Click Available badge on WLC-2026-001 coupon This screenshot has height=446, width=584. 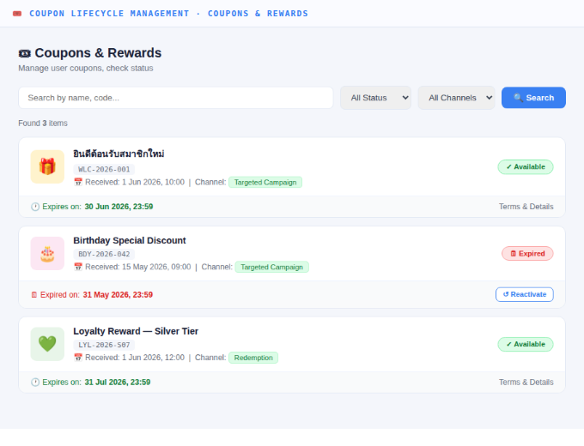pyautogui.click(x=526, y=167)
